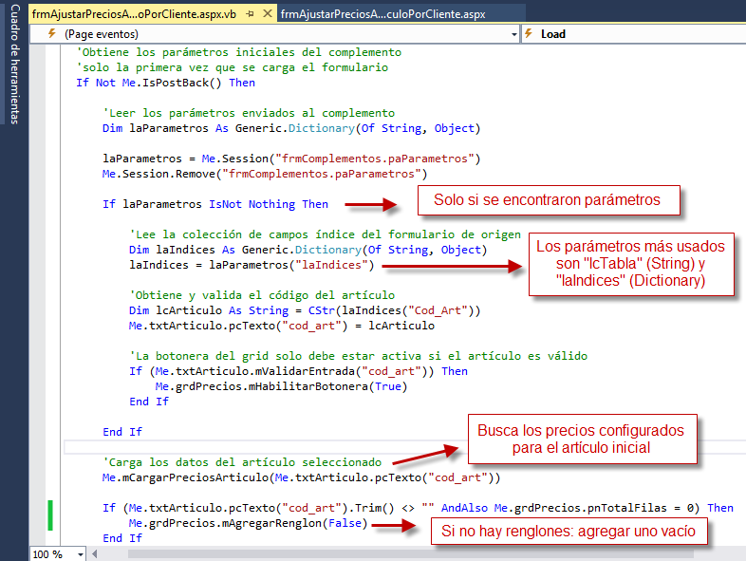Click the green change marker in margin
This screenshot has width=746, height=561.
pyautogui.click(x=49, y=516)
